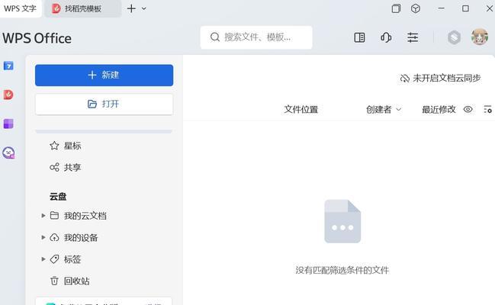Open the list view settings icon

click(487, 110)
